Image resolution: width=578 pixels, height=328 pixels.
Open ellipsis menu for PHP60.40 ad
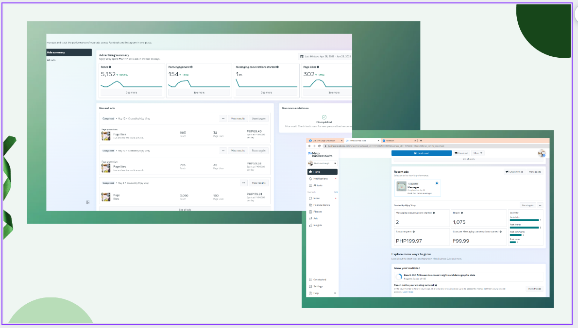click(x=223, y=118)
